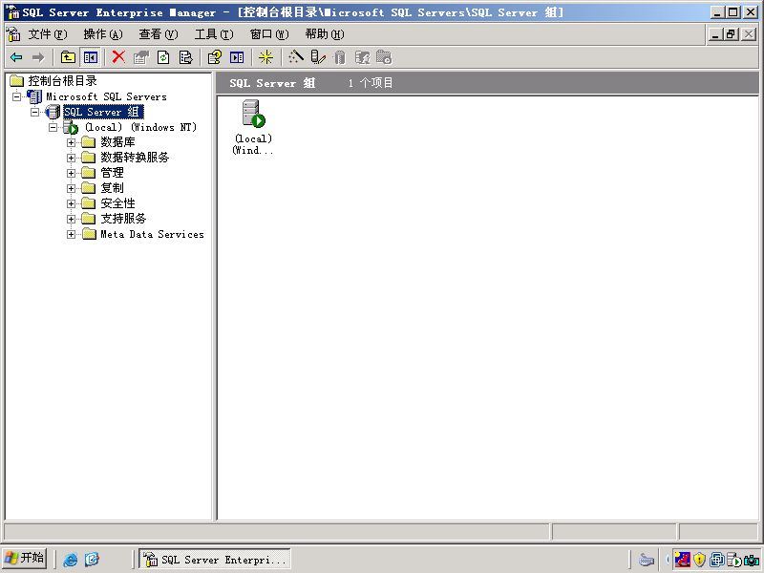This screenshot has height=573, width=764.
Task: Select the SQL Server 组 tree item
Action: tap(103, 112)
